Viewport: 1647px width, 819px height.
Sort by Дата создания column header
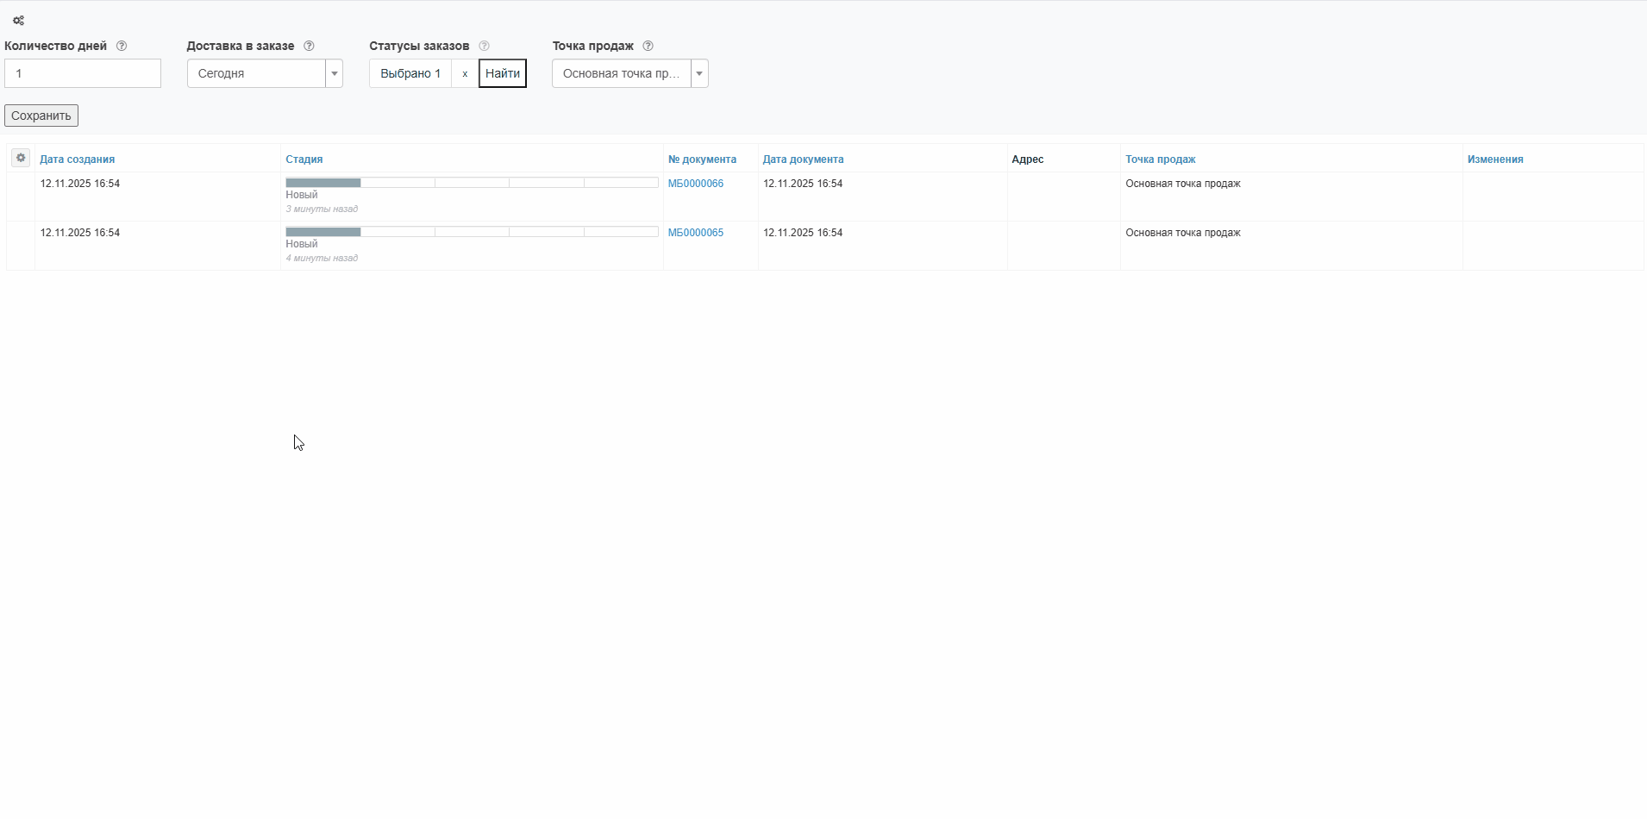point(77,159)
